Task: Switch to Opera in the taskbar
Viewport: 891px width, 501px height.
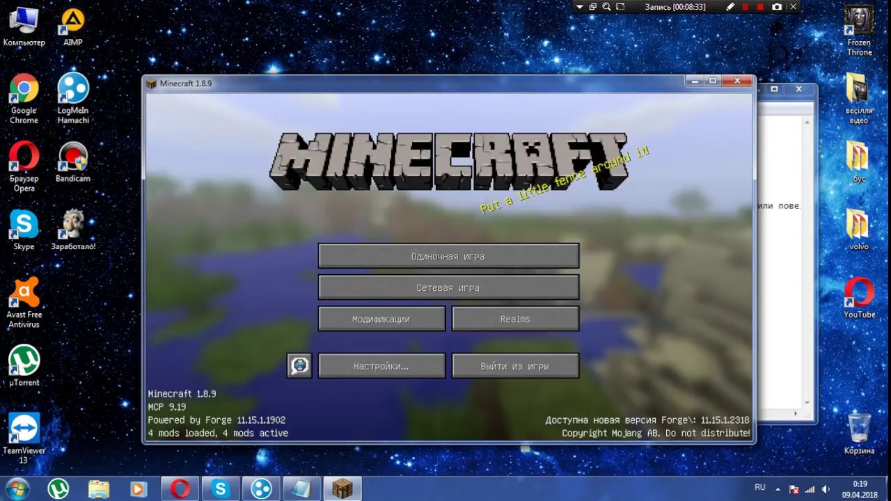Action: (x=180, y=489)
